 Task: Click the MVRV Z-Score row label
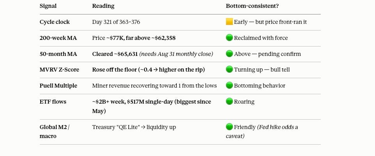pos(59,70)
